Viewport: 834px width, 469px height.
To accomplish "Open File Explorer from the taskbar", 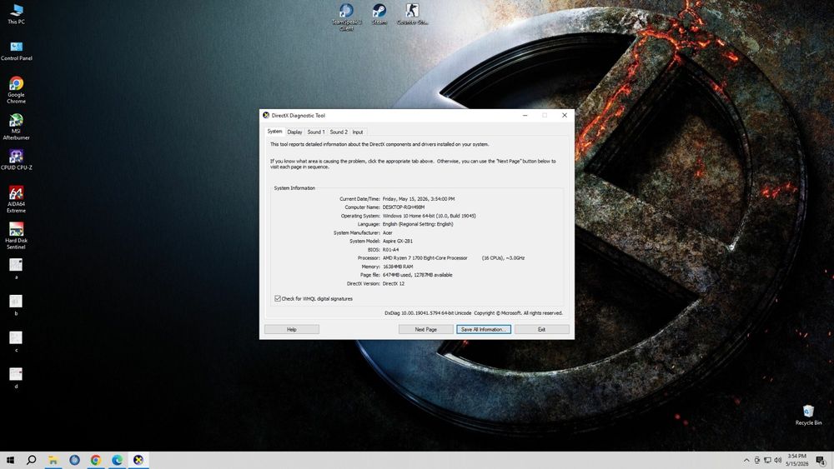I will (x=53, y=460).
